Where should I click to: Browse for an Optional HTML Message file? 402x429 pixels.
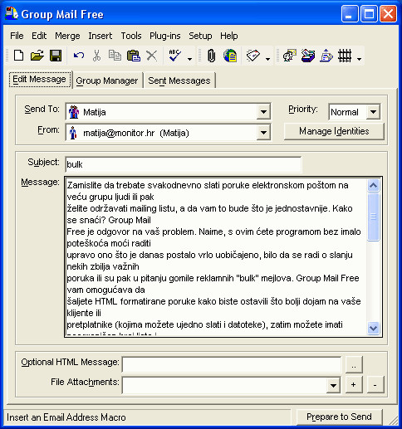pos(354,365)
